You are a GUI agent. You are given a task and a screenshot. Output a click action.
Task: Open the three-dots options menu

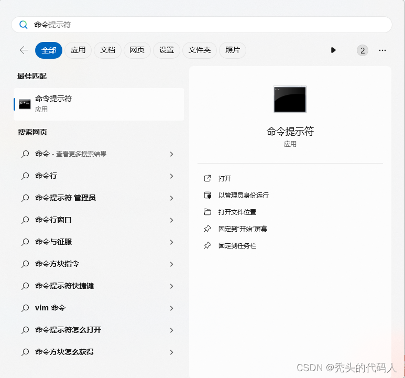[382, 50]
